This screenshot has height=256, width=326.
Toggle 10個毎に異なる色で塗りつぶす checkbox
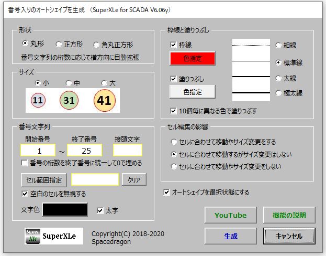tap(173, 111)
